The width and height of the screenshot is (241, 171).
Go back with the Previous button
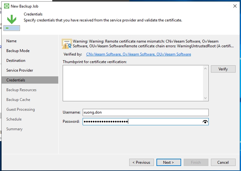tap(141, 162)
